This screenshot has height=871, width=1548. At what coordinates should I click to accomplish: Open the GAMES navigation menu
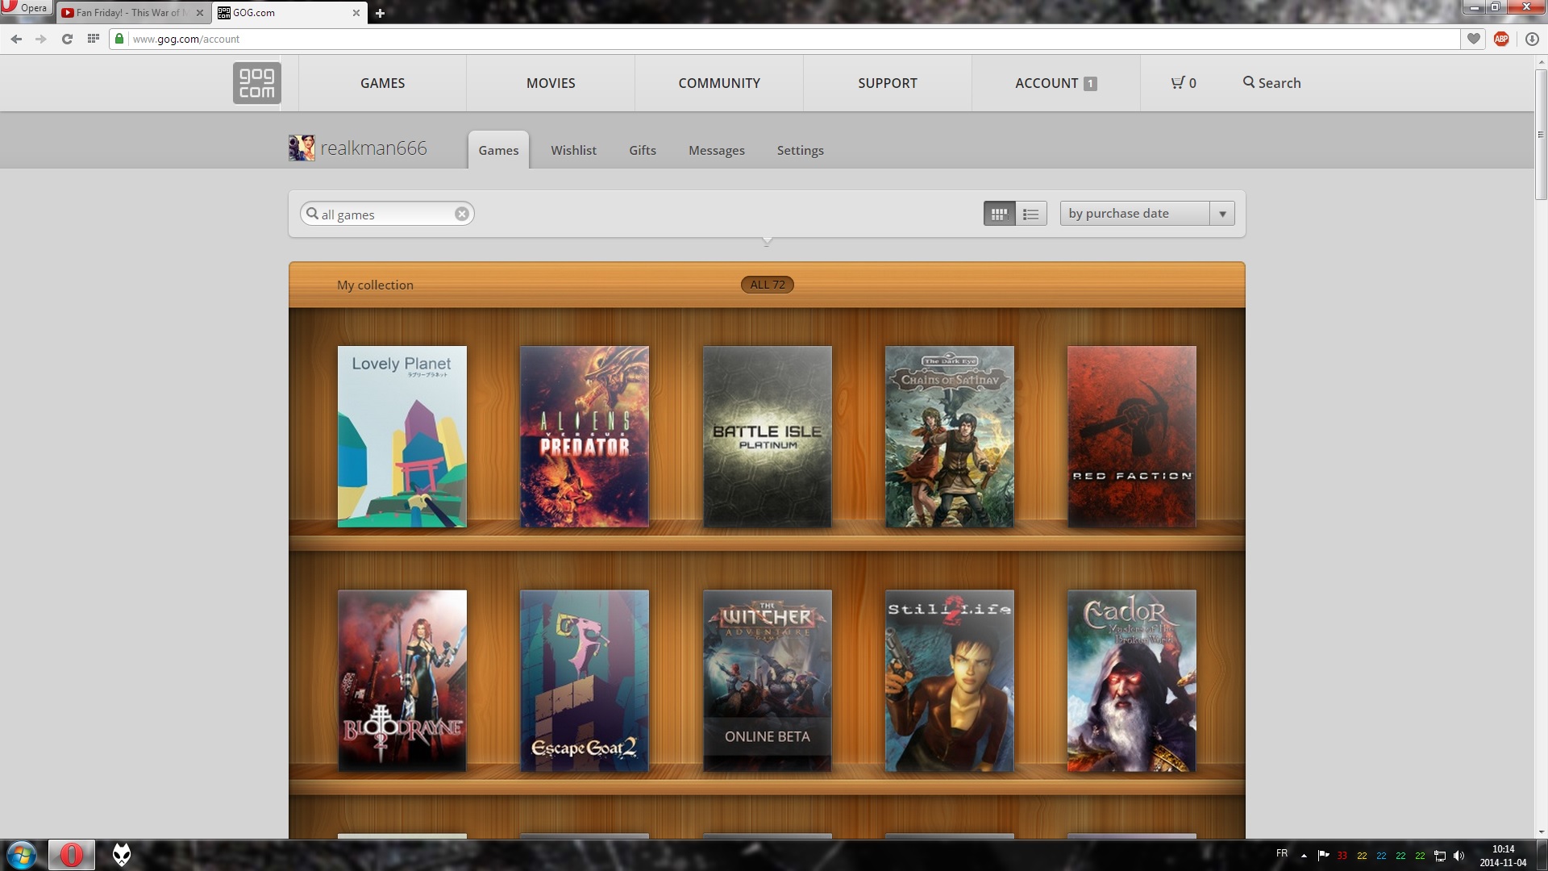coord(382,83)
